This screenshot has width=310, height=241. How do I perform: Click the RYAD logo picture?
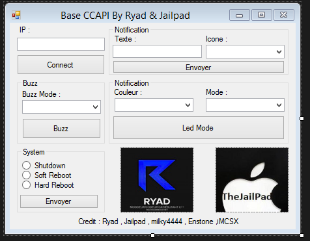point(157,180)
